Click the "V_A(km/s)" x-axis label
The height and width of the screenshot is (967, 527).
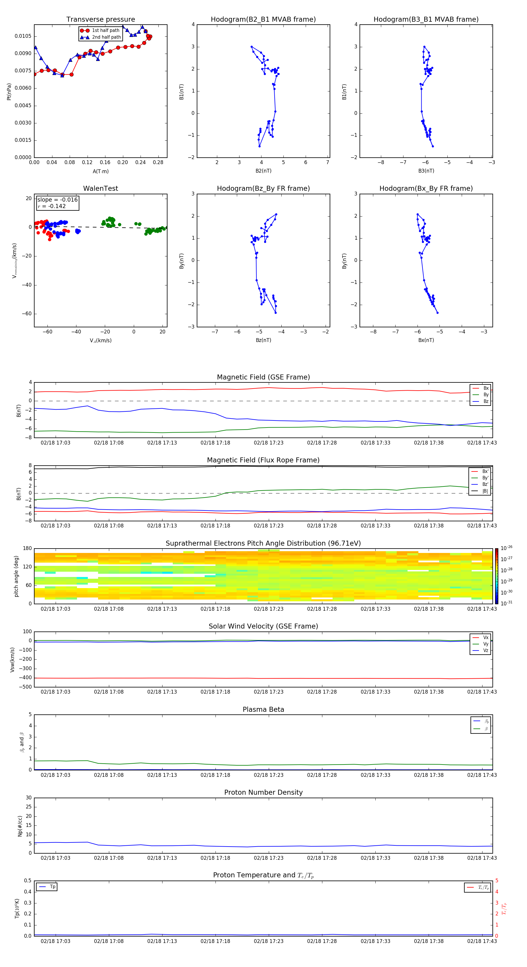coord(100,341)
